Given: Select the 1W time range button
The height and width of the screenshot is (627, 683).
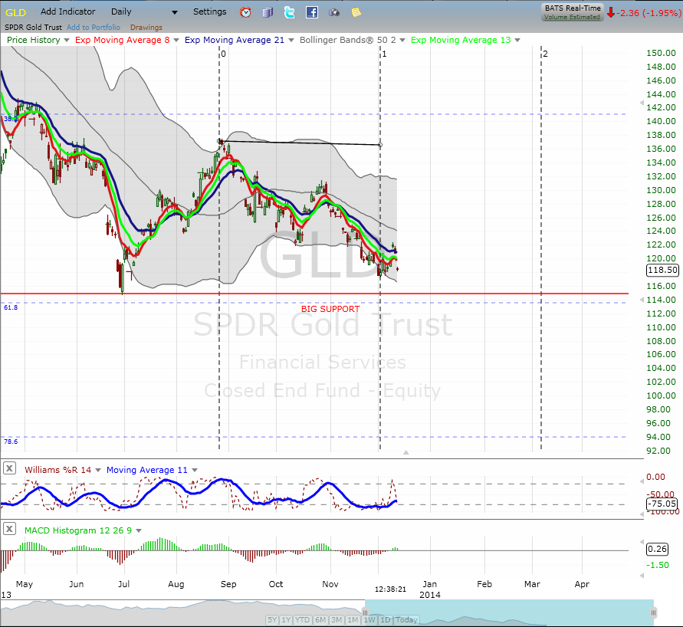Looking at the screenshot, I should 369,619.
